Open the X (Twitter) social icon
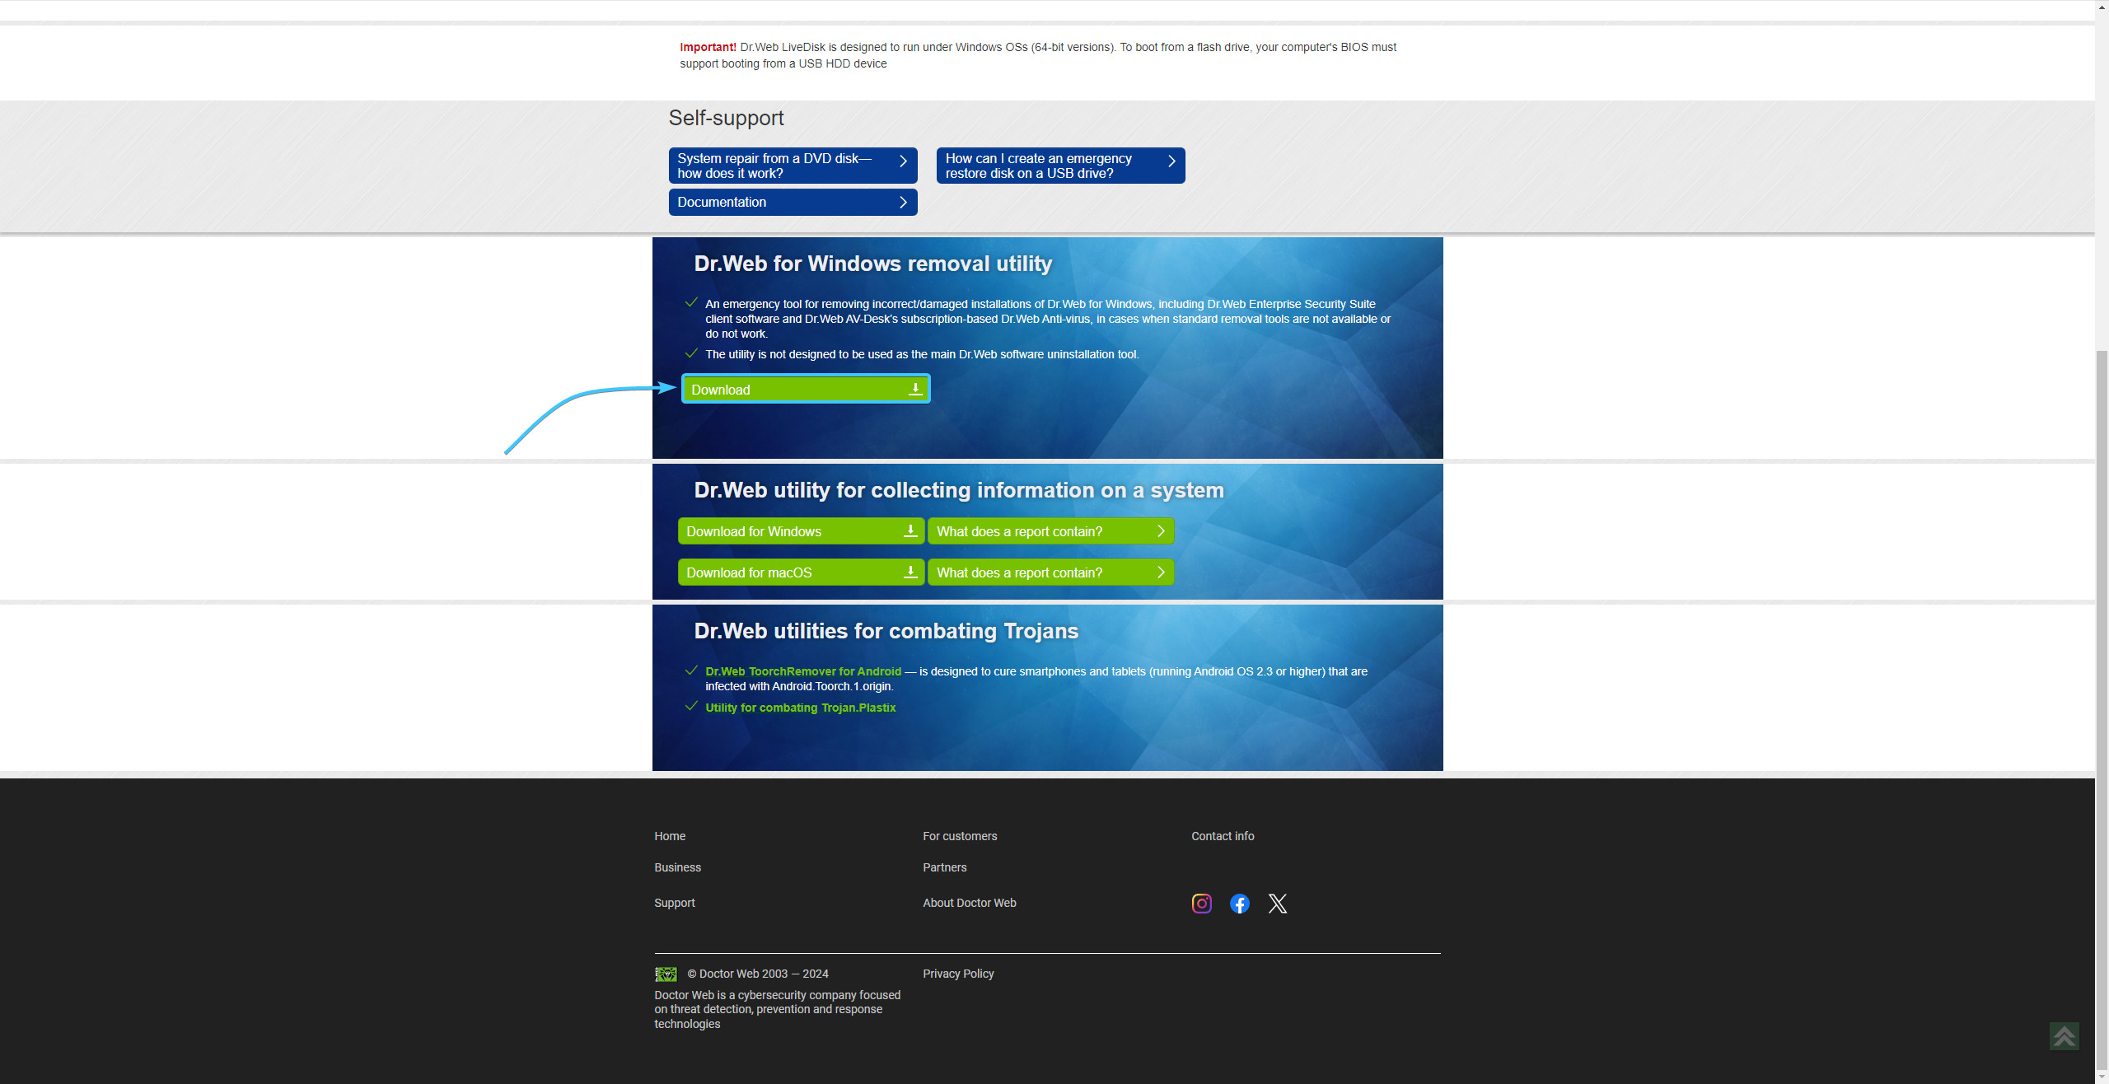Image resolution: width=2109 pixels, height=1084 pixels. click(x=1277, y=904)
